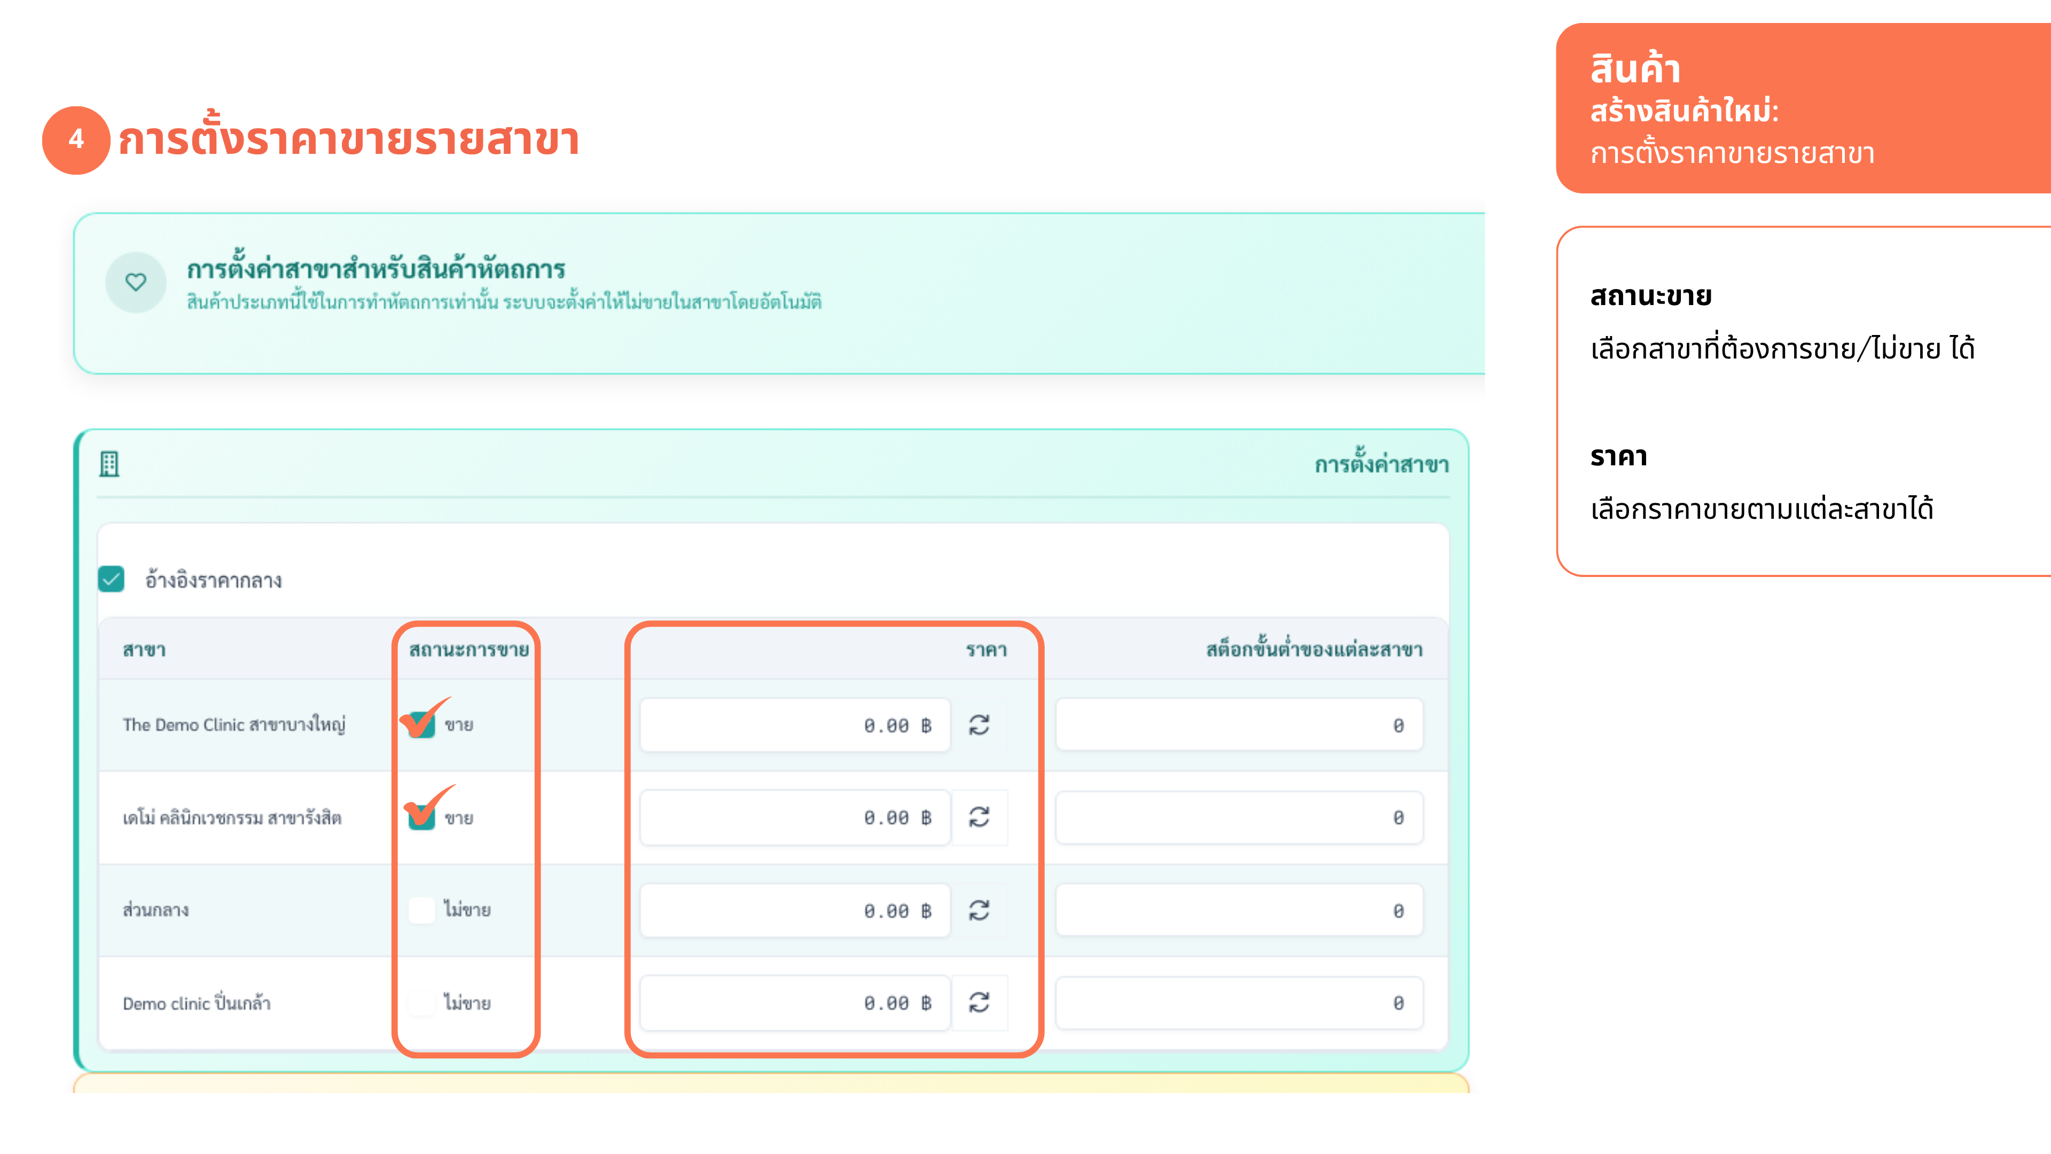
Task: Enable sale status for ส่วนกลาง branch
Action: pyautogui.click(x=422, y=909)
